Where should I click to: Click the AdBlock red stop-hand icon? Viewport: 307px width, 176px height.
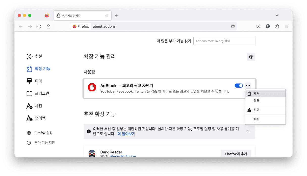point(92,87)
